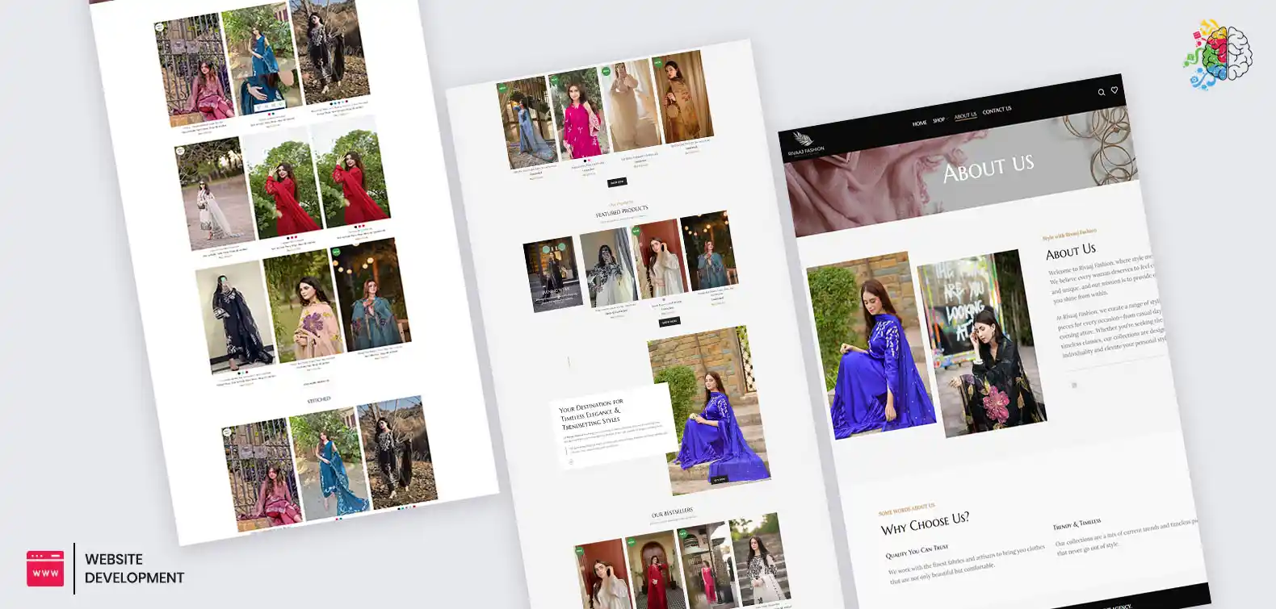
Task: Open Contact Us menu item
Action: (x=997, y=110)
